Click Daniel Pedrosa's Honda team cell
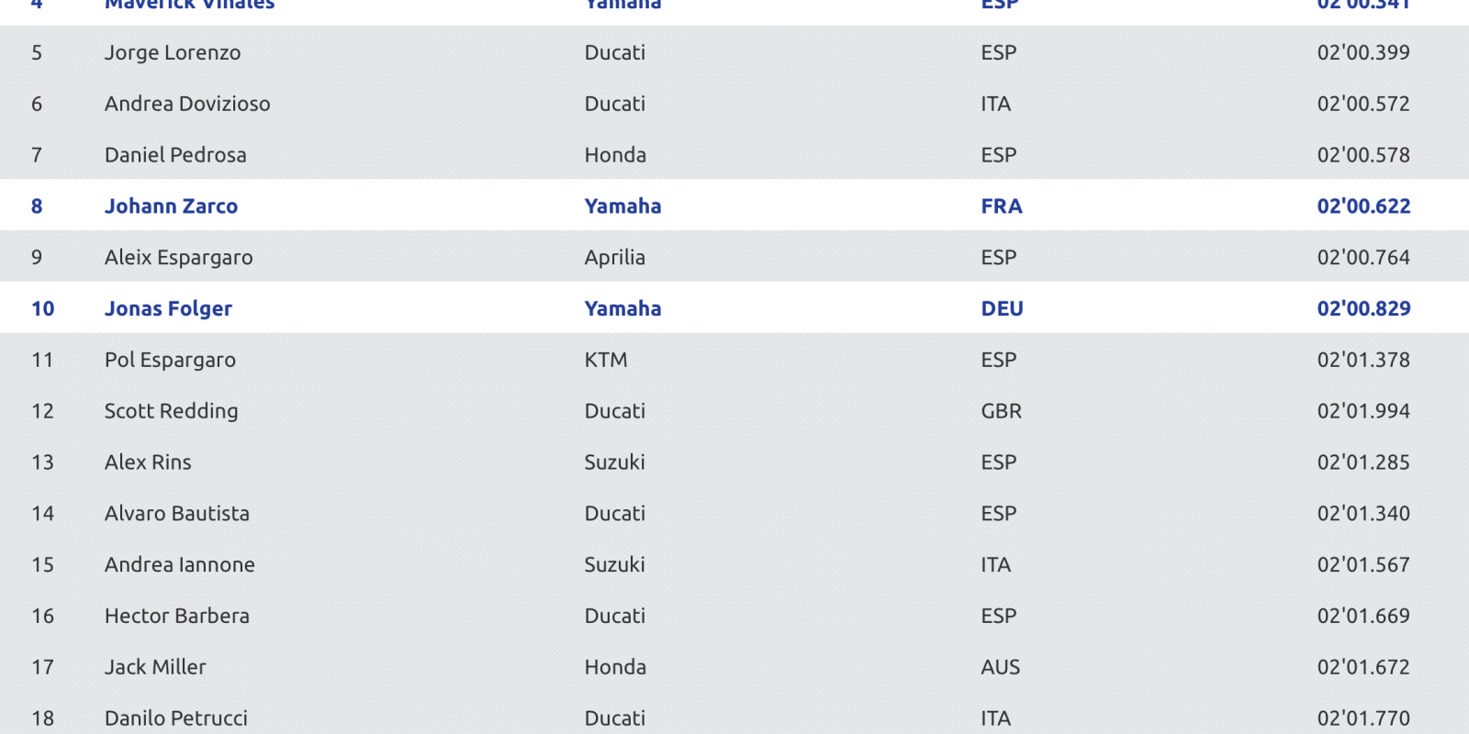Image resolution: width=1469 pixels, height=734 pixels. pyautogui.click(x=615, y=155)
